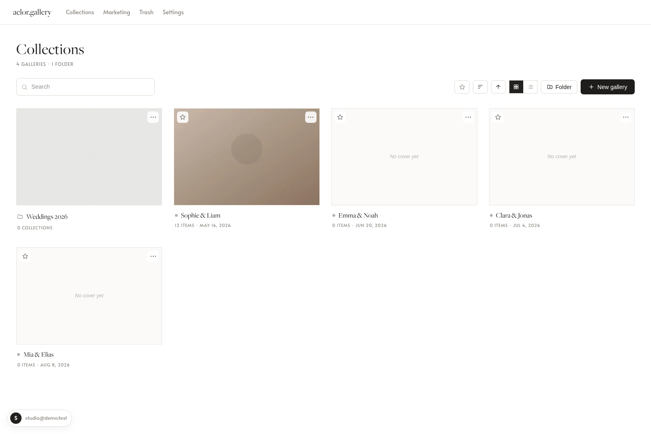Image resolution: width=651 pixels, height=434 pixels.
Task: Open more options for Weddings 2026 folder
Action: (153, 117)
